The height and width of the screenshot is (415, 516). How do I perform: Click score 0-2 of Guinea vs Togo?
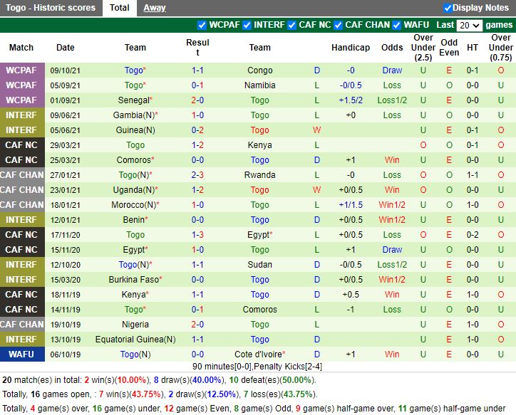point(197,130)
